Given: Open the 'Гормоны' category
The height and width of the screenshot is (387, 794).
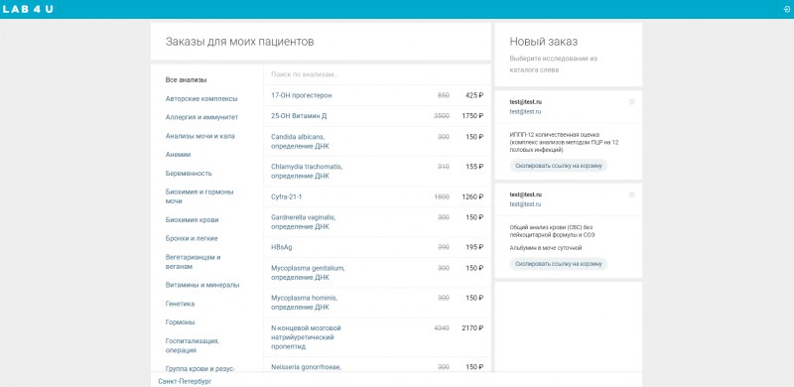Looking at the screenshot, I should [x=180, y=322].
